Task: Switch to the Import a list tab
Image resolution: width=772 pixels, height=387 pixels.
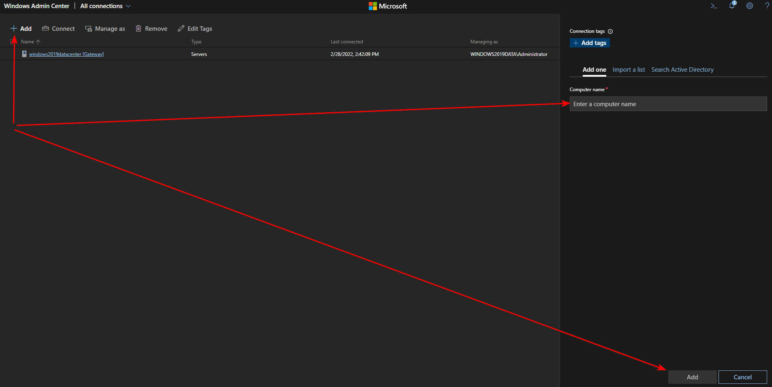Action: [x=629, y=69]
